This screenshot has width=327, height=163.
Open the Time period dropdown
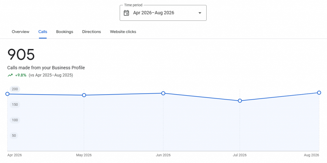pos(163,13)
